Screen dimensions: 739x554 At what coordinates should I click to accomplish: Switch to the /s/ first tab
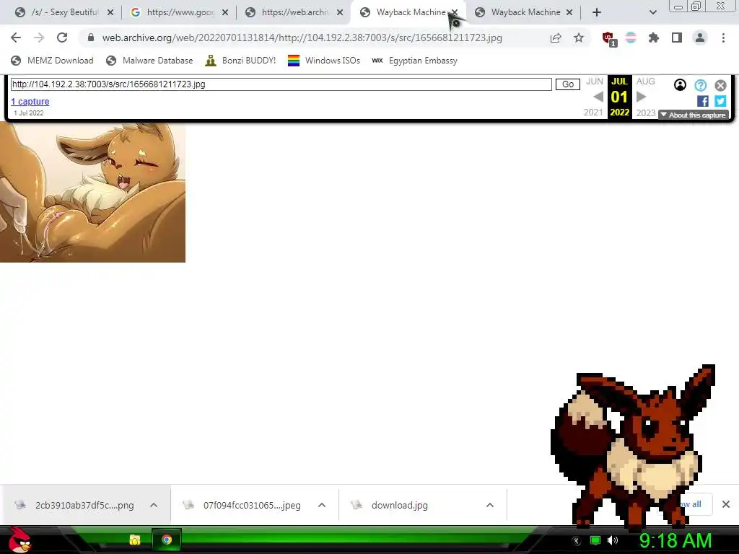[64, 12]
